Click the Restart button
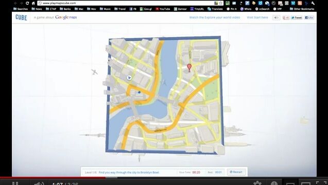 [x=236, y=172]
